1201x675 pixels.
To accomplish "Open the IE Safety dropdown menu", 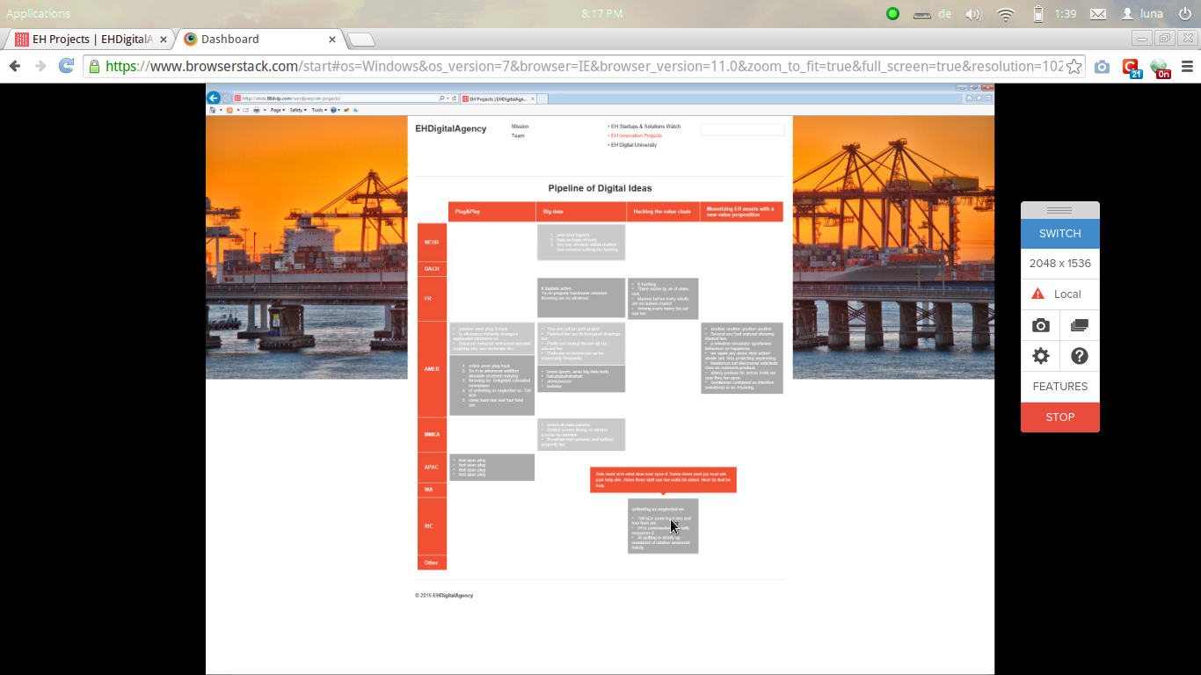I will [x=298, y=111].
